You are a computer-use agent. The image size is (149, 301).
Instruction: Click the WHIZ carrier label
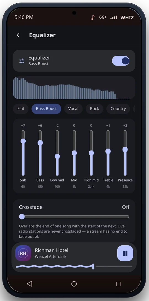[x=127, y=18]
